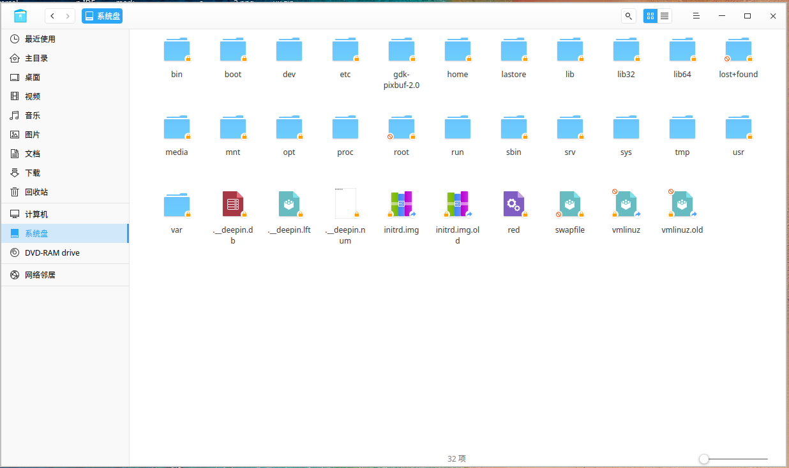Choose the run folder

click(x=458, y=128)
